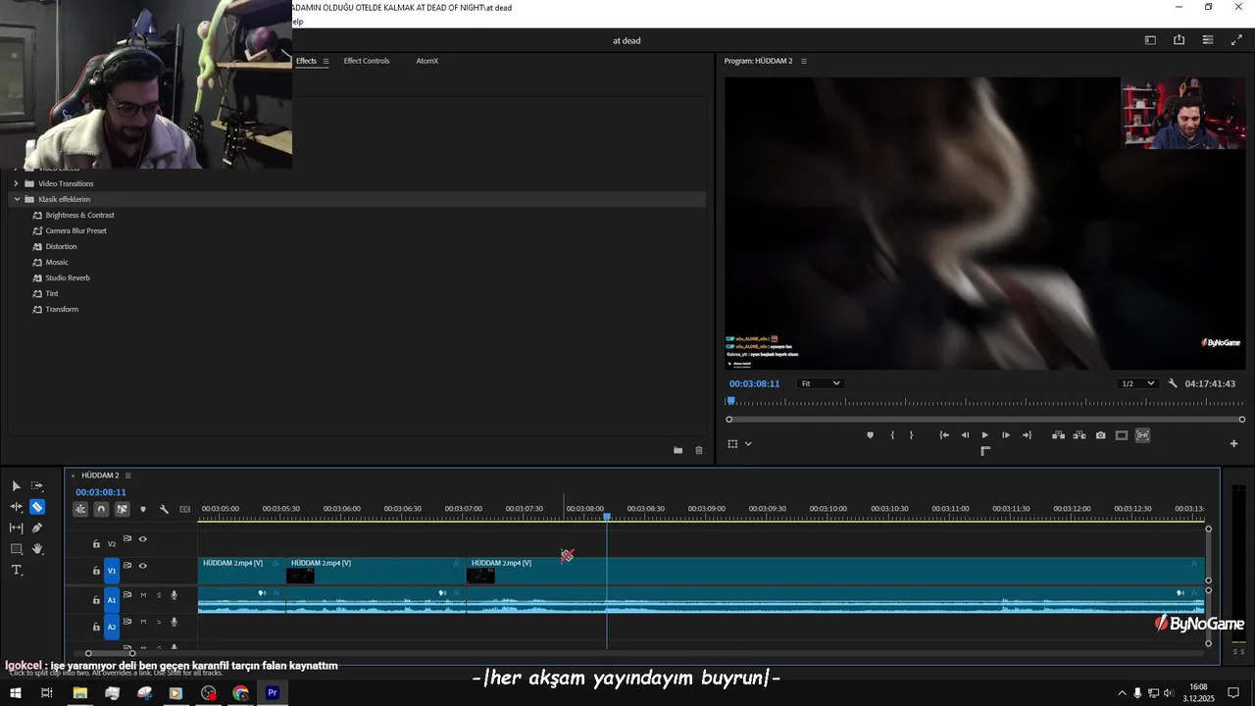This screenshot has height=706, width=1255.
Task: Select the Track Select Forward tool
Action: pos(37,486)
